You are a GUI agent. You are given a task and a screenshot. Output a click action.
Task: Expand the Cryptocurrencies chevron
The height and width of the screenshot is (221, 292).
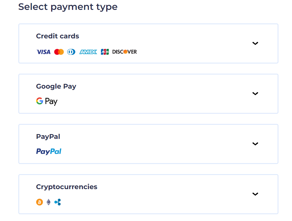pyautogui.click(x=255, y=194)
